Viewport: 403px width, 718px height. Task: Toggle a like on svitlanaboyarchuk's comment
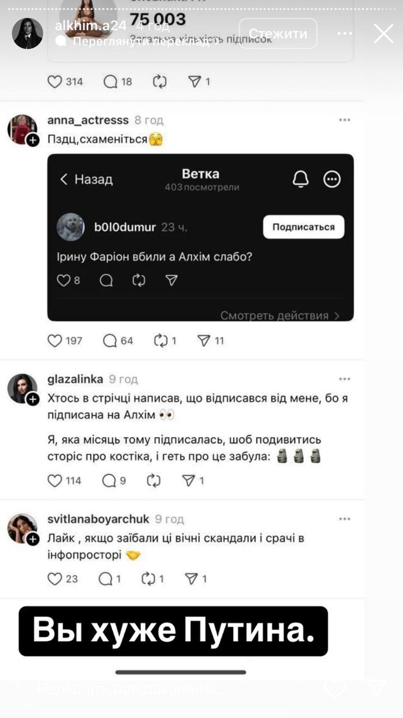[x=55, y=578]
